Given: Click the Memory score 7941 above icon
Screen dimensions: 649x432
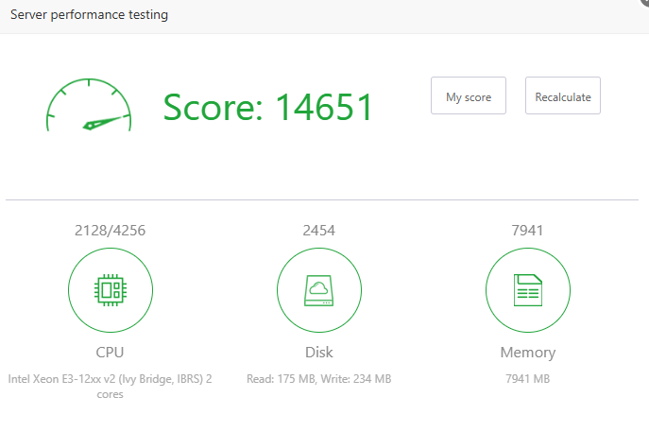Looking at the screenshot, I should coord(527,230).
